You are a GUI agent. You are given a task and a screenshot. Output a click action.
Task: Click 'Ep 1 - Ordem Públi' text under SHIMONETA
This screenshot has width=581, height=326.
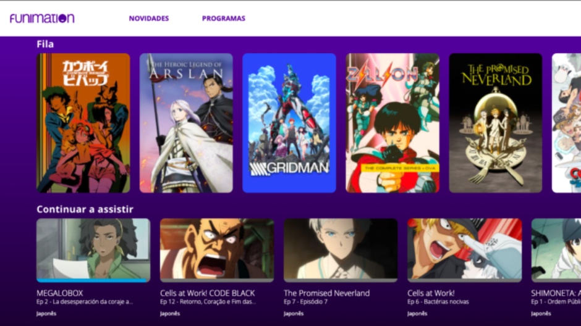pos(556,302)
